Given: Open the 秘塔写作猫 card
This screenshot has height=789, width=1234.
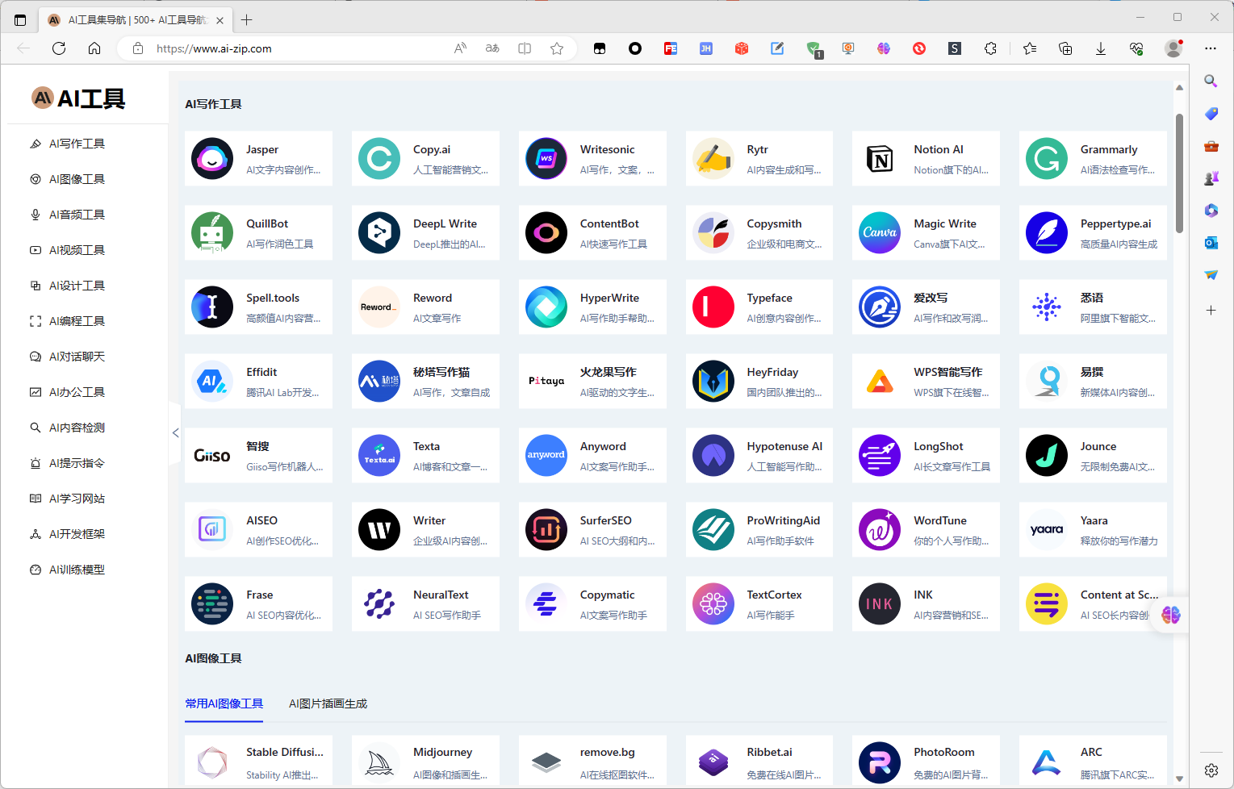Looking at the screenshot, I should coord(425,382).
